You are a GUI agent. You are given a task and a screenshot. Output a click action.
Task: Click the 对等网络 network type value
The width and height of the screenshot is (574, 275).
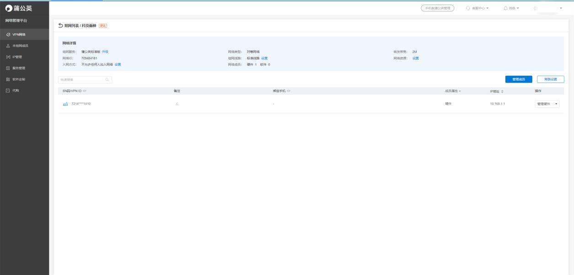coord(253,52)
